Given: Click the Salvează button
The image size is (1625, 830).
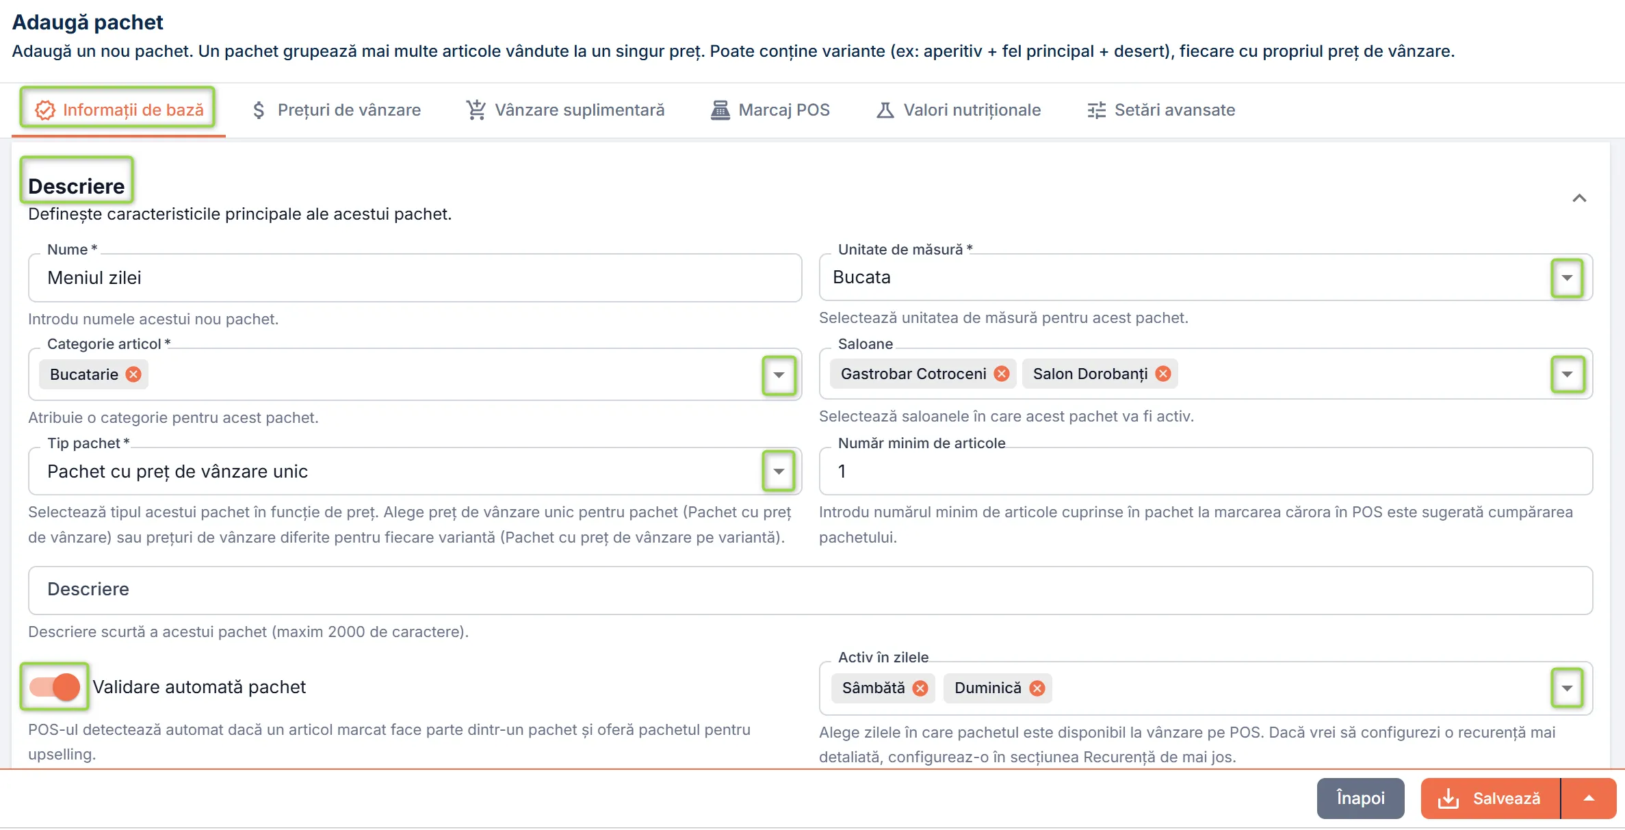Looking at the screenshot, I should click(x=1490, y=799).
